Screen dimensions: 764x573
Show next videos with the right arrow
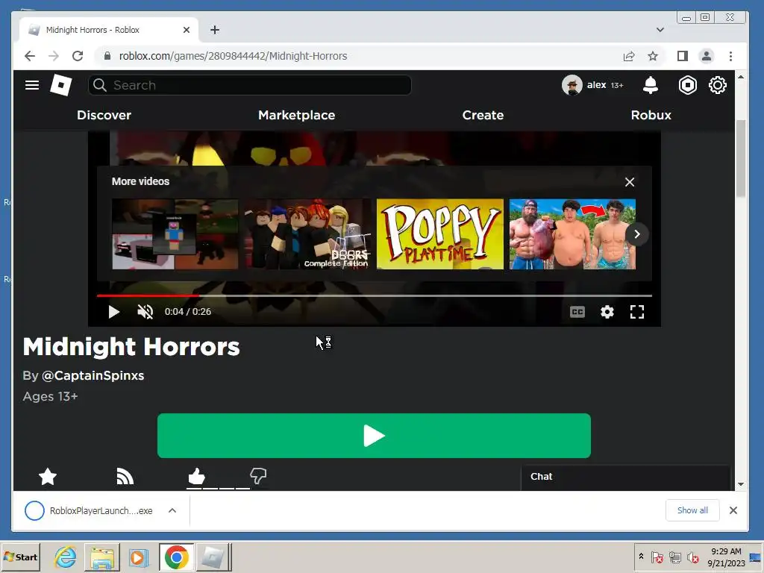tap(637, 234)
